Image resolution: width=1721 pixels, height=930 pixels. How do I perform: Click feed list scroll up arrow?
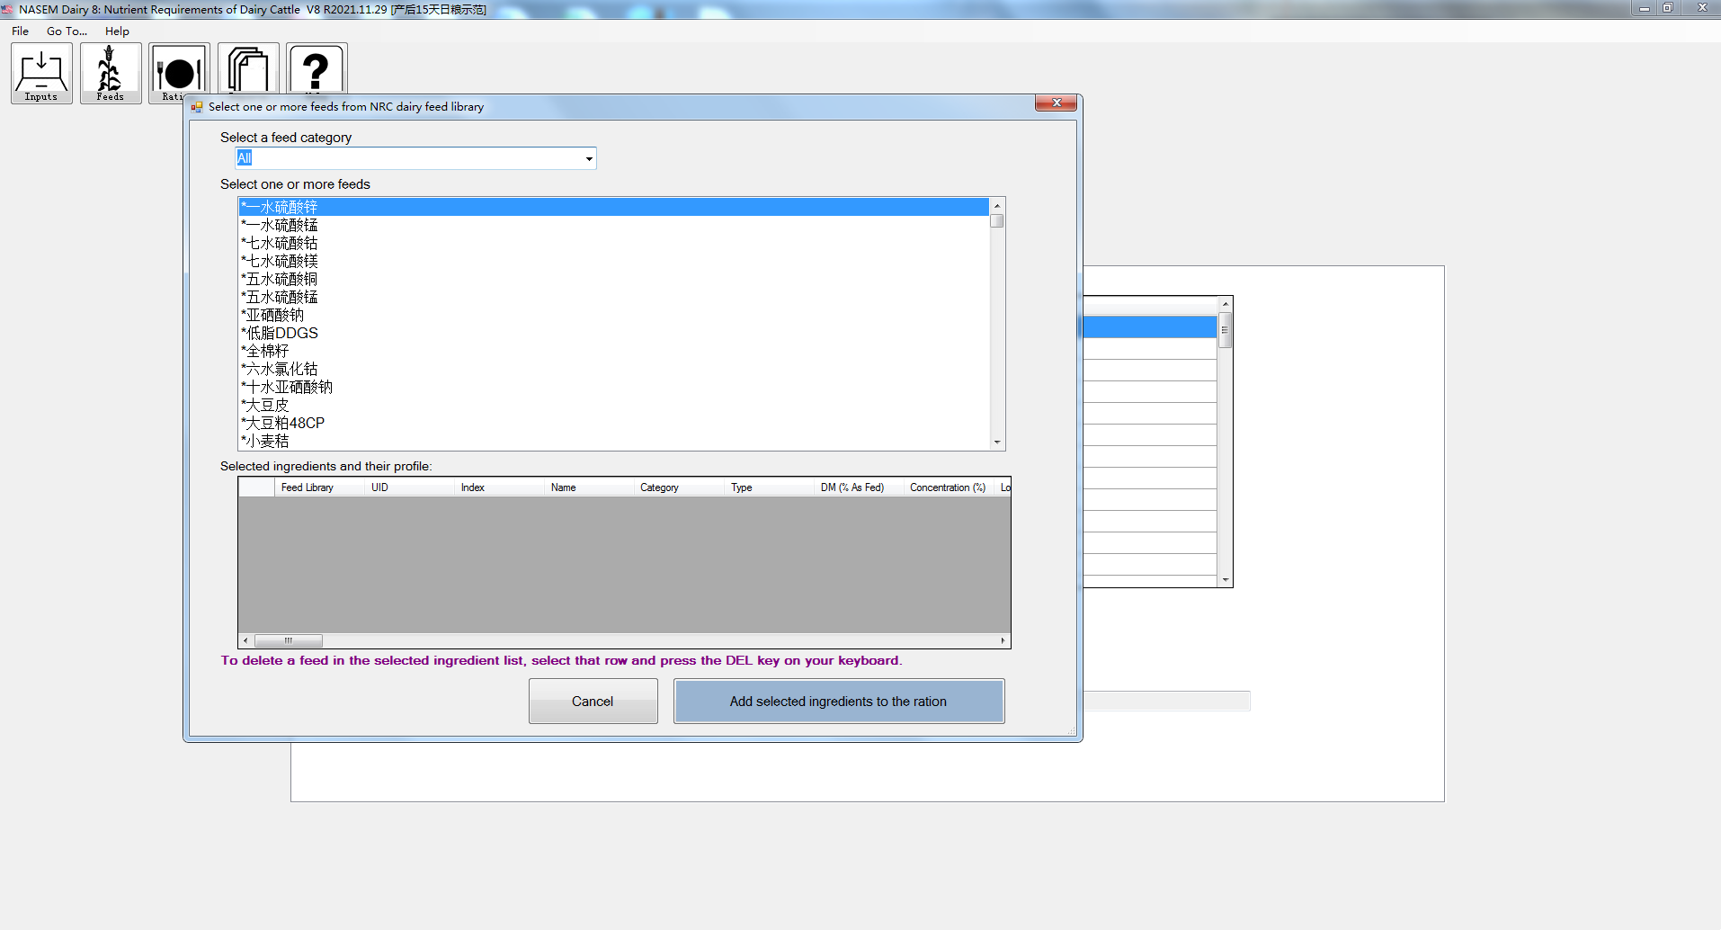(997, 206)
